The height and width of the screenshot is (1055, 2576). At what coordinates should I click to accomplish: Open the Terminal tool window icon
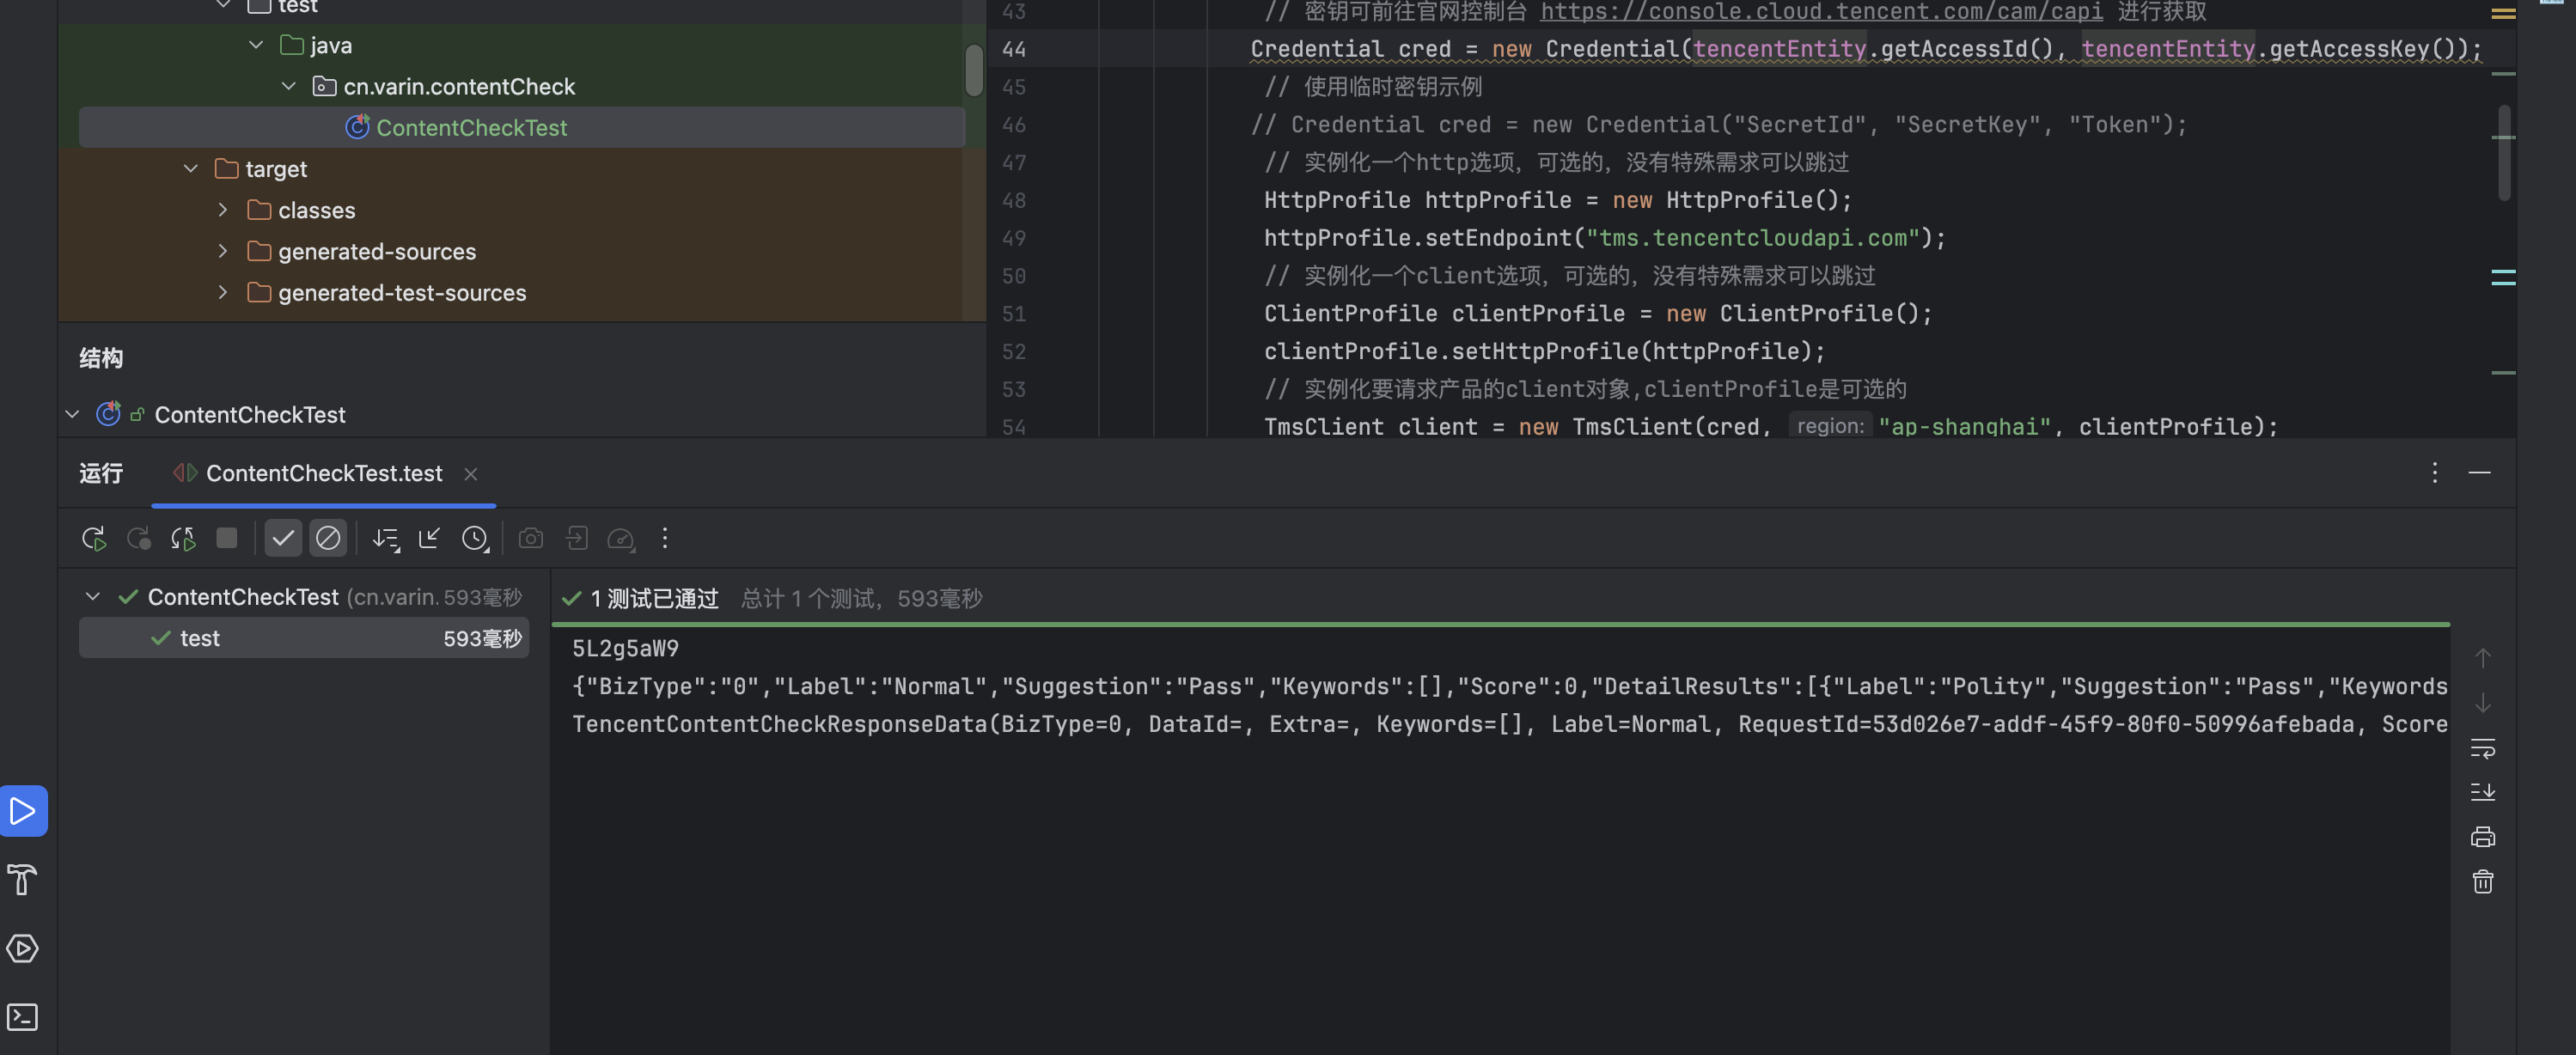(x=22, y=1017)
